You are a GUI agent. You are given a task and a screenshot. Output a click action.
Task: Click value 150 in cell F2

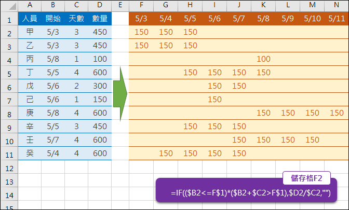(x=141, y=32)
